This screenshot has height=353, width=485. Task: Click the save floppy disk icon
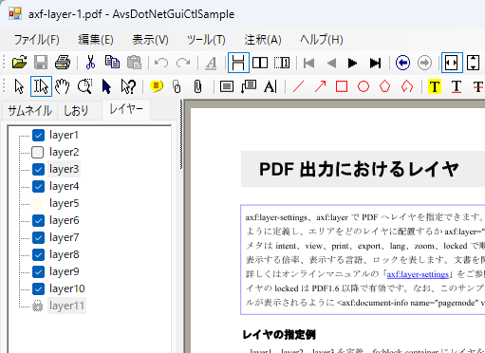41,63
